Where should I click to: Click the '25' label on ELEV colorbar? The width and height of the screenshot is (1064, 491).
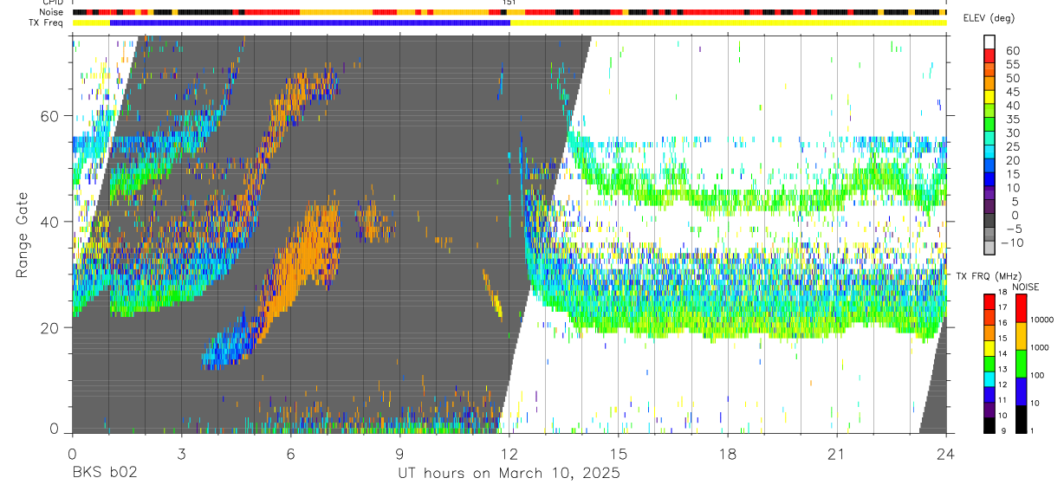coord(1013,146)
